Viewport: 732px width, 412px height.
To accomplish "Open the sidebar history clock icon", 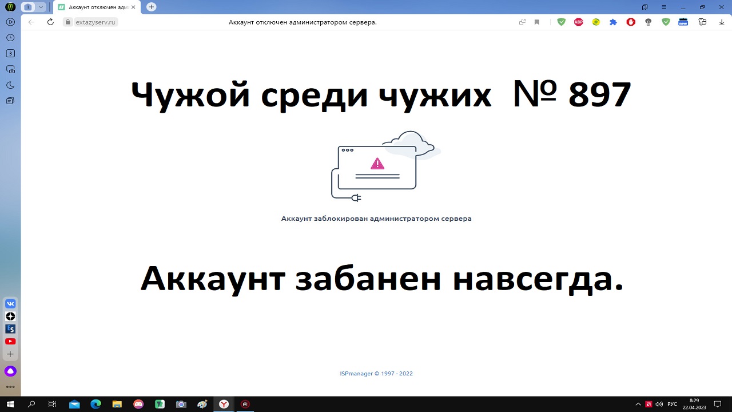I will pos(10,38).
